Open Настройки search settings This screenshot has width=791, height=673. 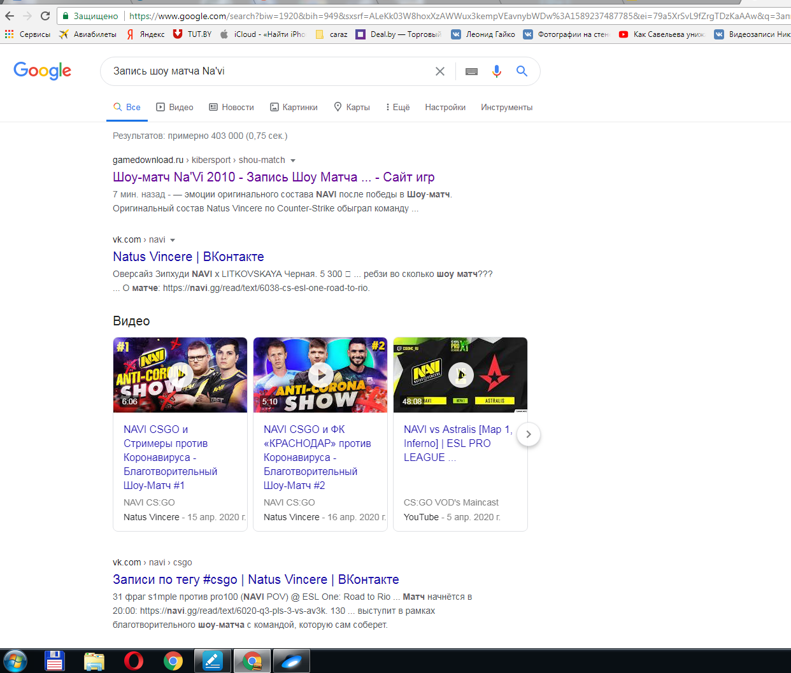[x=445, y=107]
